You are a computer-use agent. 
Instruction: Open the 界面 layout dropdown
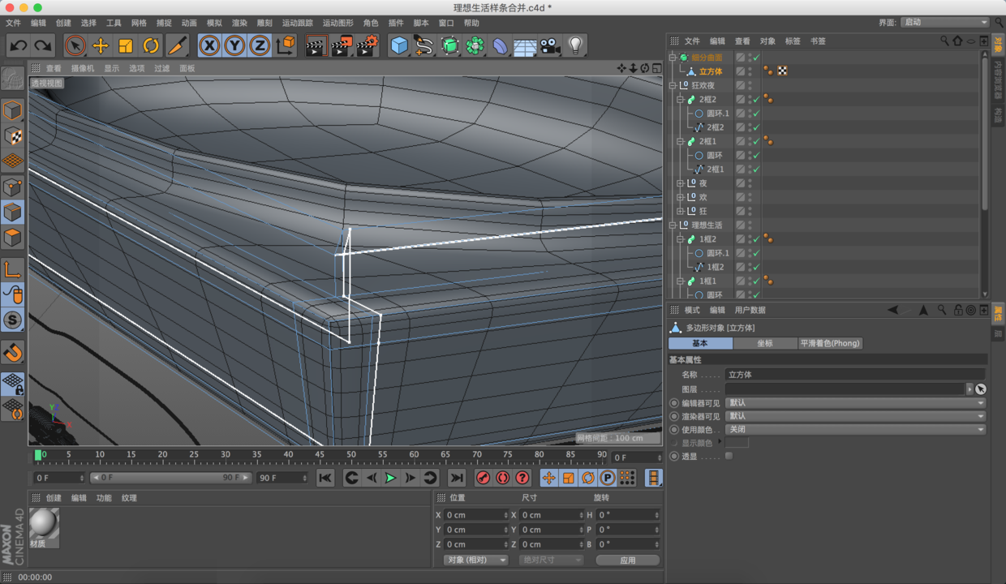pyautogui.click(x=945, y=22)
